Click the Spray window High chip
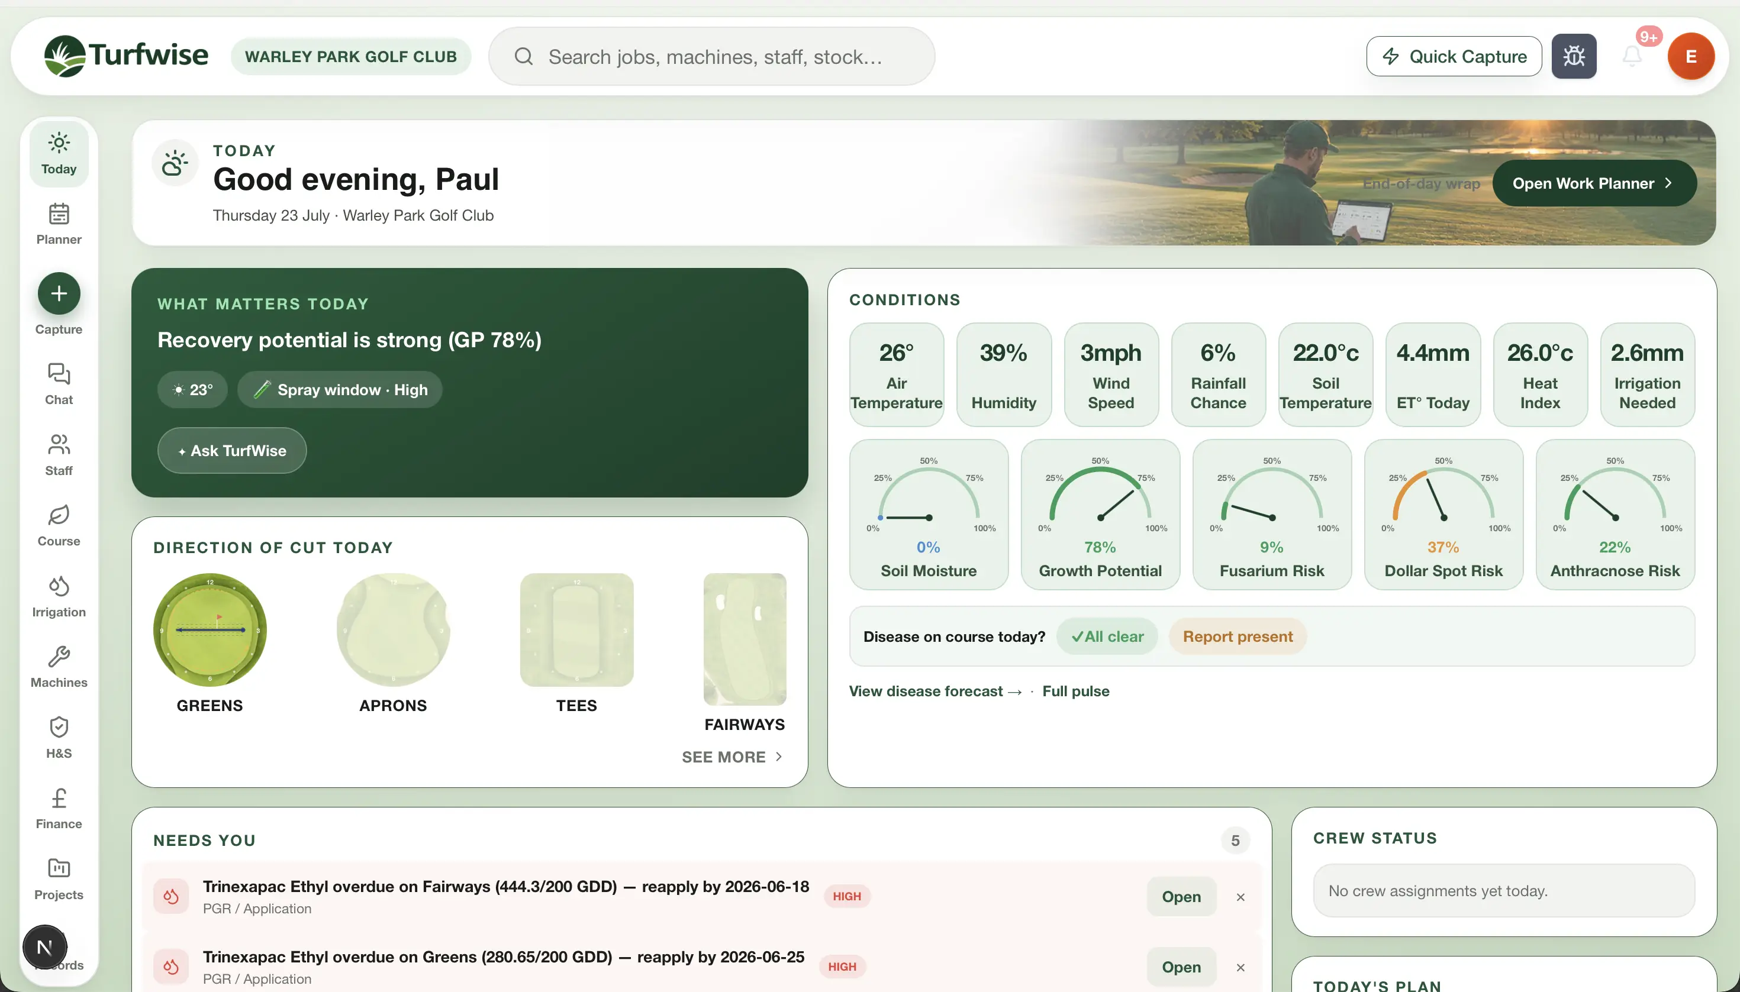This screenshot has height=992, width=1740. click(x=339, y=390)
